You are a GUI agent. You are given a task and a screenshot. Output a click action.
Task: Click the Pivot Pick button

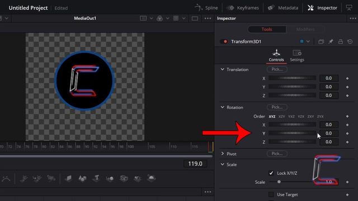tap(277, 154)
